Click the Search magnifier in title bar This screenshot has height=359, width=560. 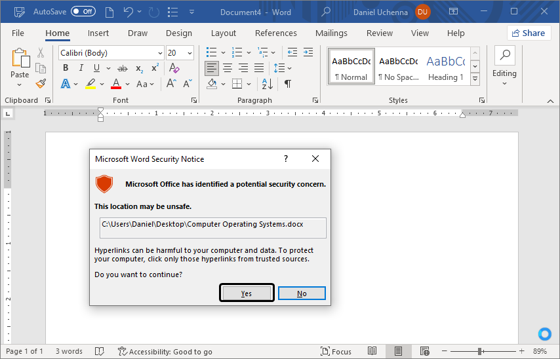coord(325,12)
